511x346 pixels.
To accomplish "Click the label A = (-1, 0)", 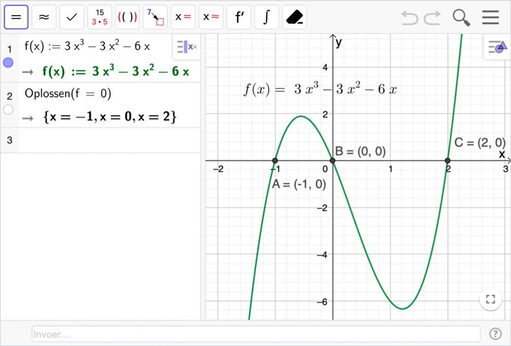I will click(299, 184).
